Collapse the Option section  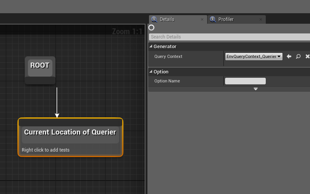(x=151, y=72)
